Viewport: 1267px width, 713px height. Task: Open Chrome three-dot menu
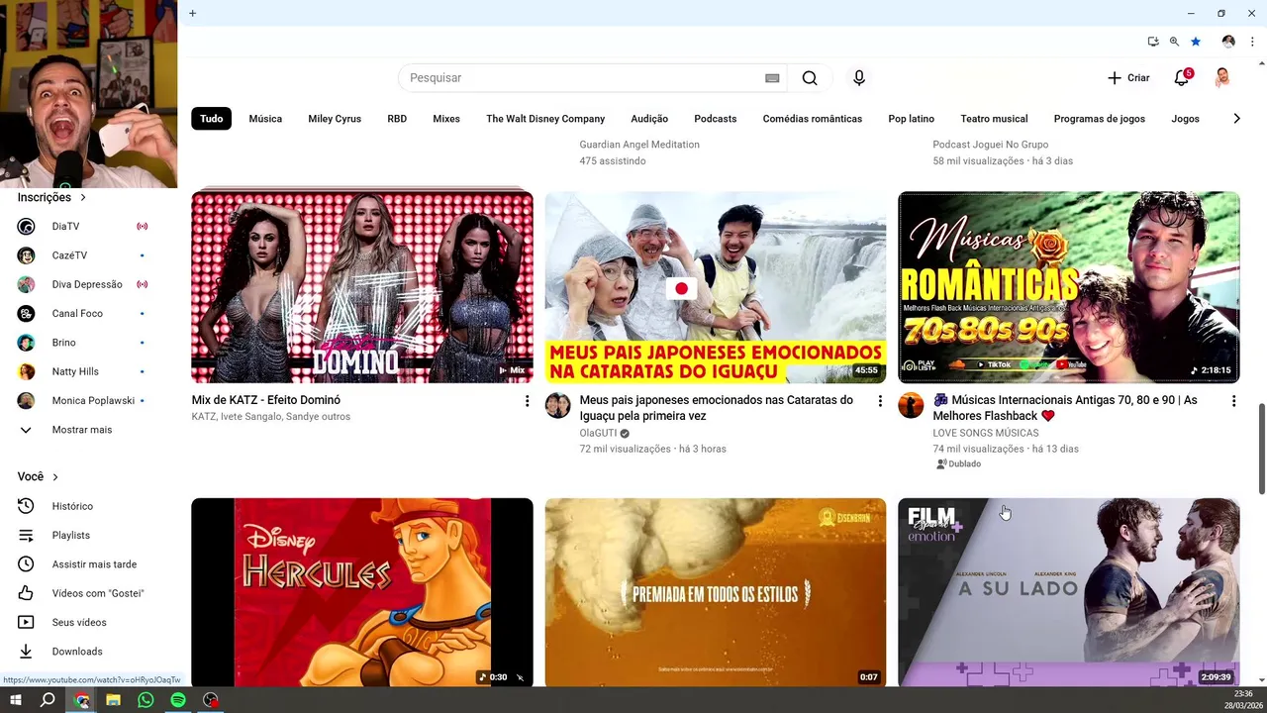click(x=1252, y=42)
